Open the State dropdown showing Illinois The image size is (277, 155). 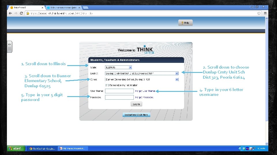119,67
